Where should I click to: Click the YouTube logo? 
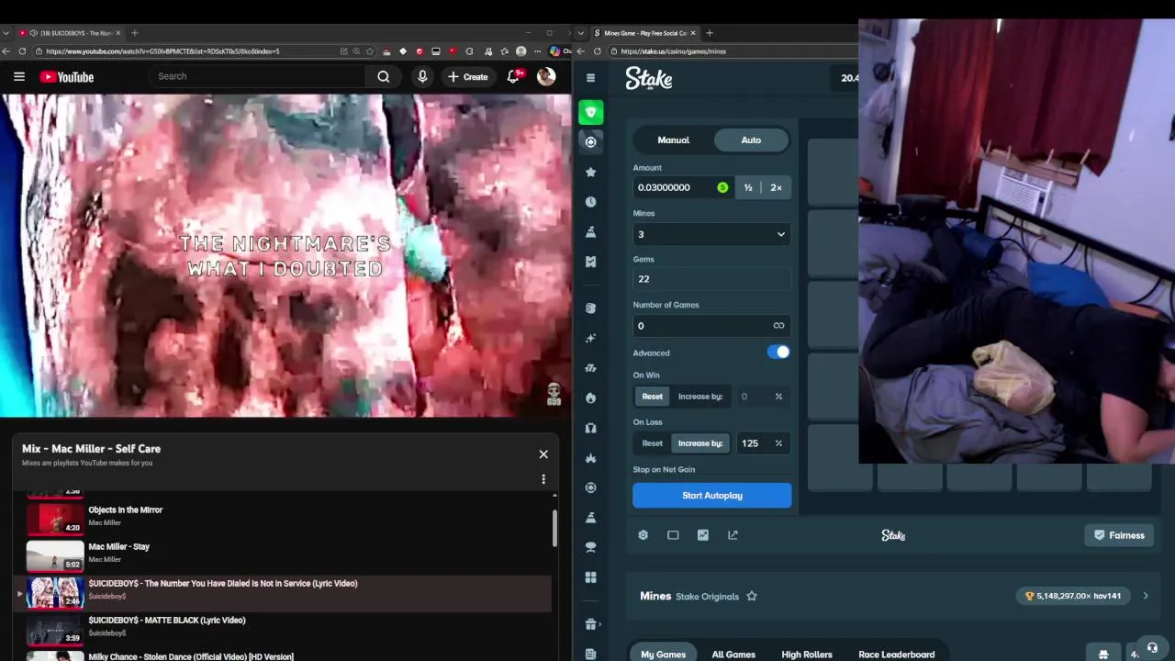click(x=67, y=77)
